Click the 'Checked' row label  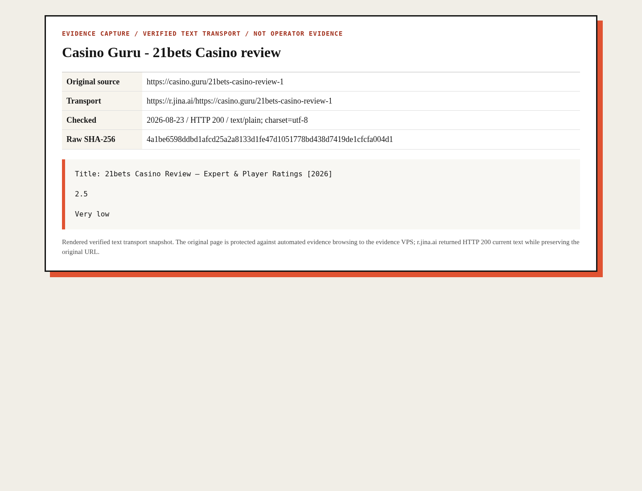(81, 120)
